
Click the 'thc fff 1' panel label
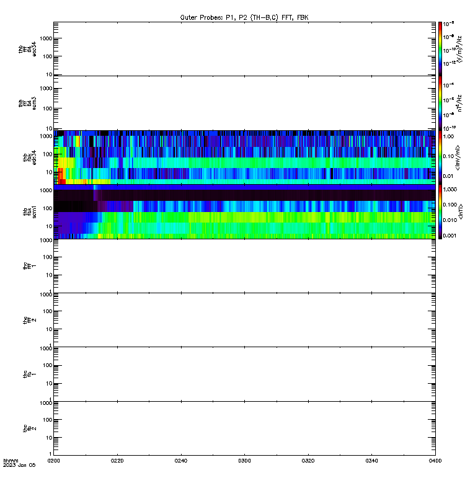(30, 266)
